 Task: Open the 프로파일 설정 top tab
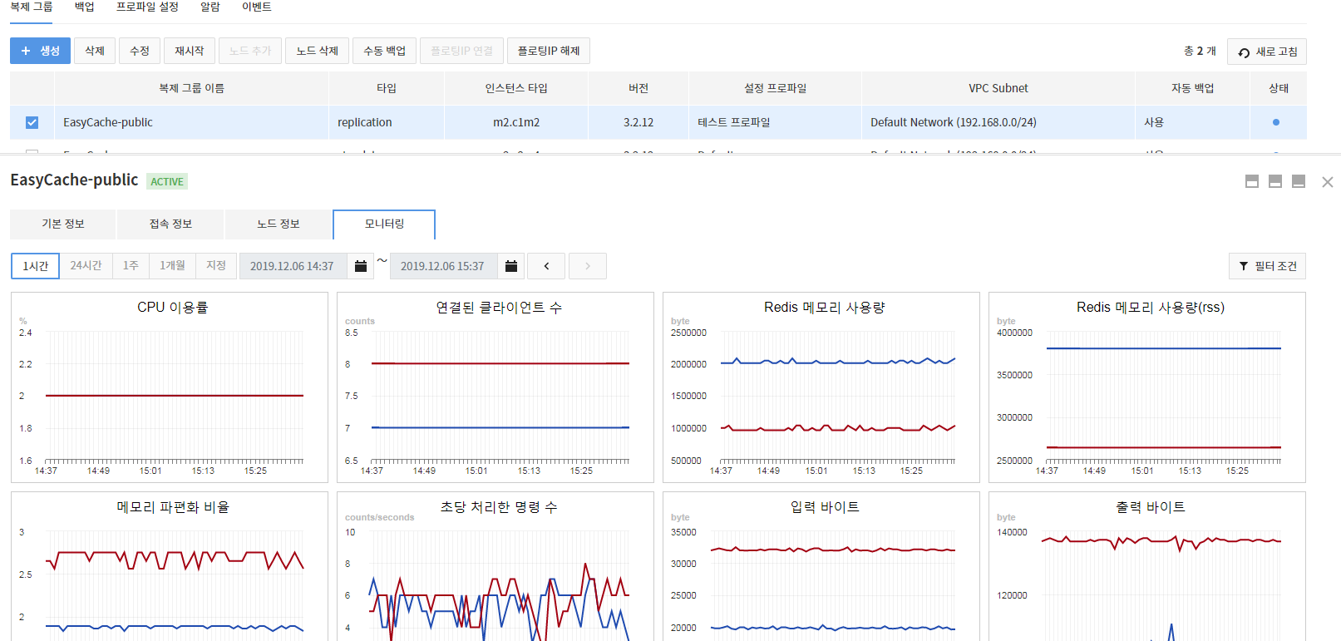147,7
